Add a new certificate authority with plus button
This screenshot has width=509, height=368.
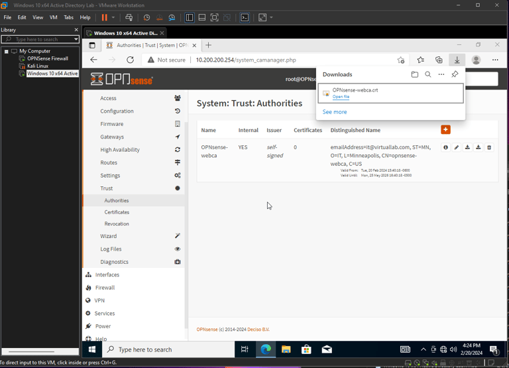pyautogui.click(x=445, y=129)
